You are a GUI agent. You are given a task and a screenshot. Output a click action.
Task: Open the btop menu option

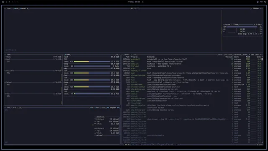[16, 8]
